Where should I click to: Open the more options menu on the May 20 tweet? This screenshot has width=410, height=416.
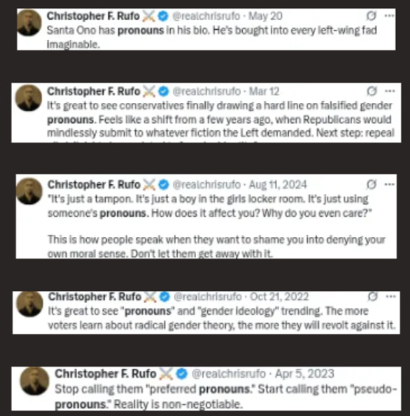pyautogui.click(x=389, y=16)
